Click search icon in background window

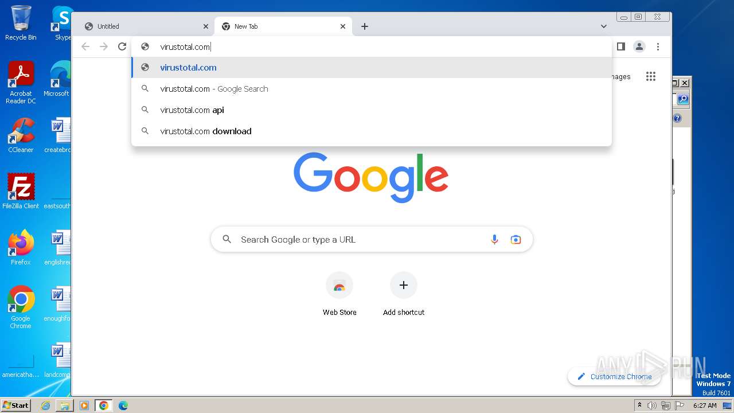[683, 99]
